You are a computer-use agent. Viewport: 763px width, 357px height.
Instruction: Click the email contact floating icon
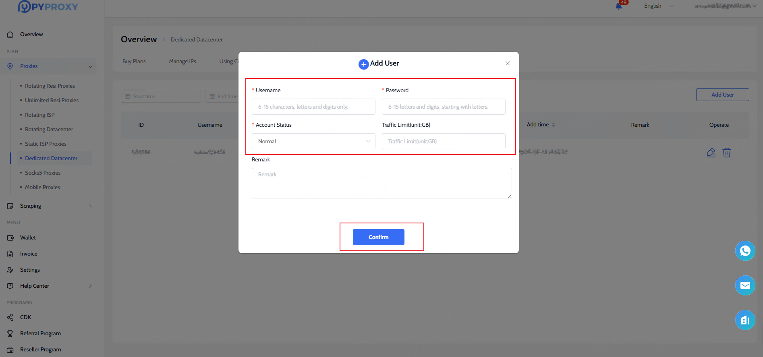click(745, 285)
